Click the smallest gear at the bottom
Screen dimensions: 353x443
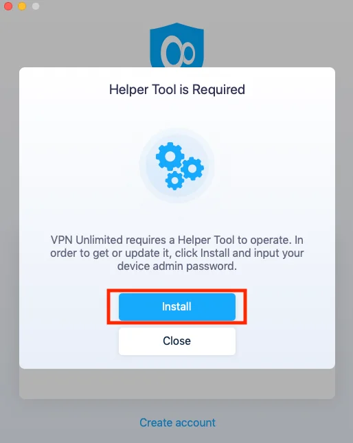coord(174,181)
